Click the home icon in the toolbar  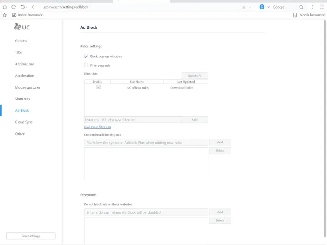click(5, 7)
